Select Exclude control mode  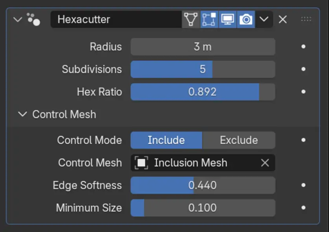(238, 140)
